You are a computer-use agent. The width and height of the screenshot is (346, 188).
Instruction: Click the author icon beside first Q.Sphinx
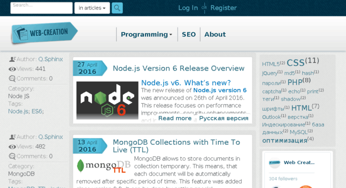12,59
